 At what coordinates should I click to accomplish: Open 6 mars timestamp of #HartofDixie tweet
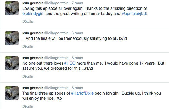click(77, 88)
